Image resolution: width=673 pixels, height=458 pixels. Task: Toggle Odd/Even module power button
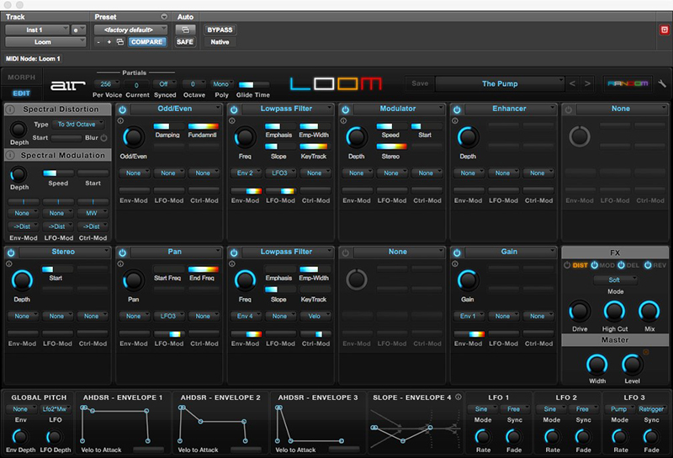click(x=122, y=109)
